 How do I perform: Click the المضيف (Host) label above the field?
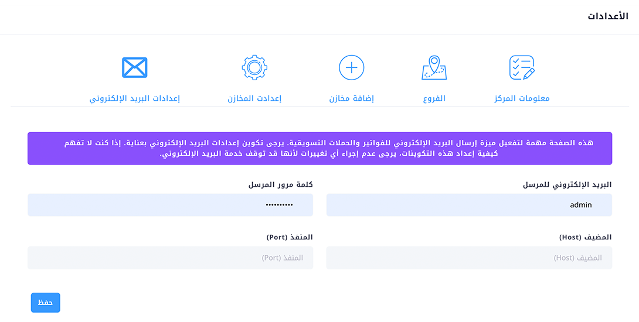(x=585, y=237)
